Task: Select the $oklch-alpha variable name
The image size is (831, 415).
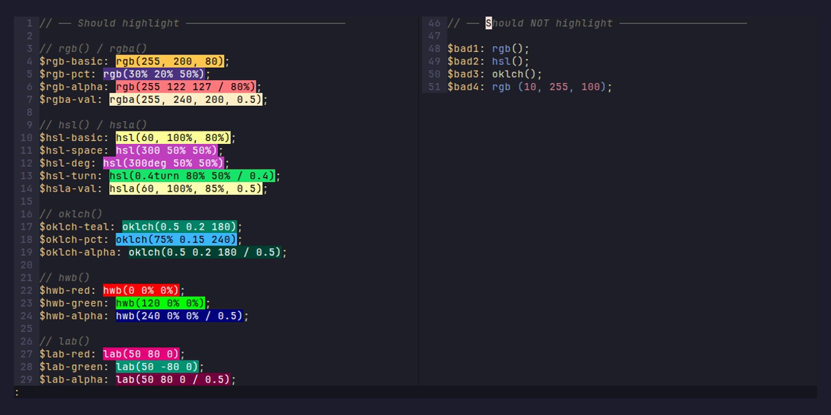Action: tap(78, 252)
